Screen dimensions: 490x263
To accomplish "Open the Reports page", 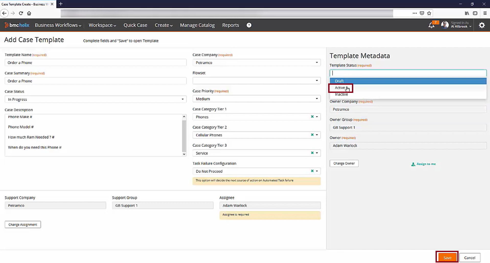I will 231,25.
